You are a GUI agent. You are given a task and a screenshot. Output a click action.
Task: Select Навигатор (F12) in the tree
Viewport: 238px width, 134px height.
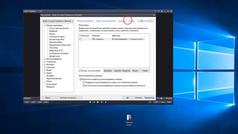click(56, 51)
